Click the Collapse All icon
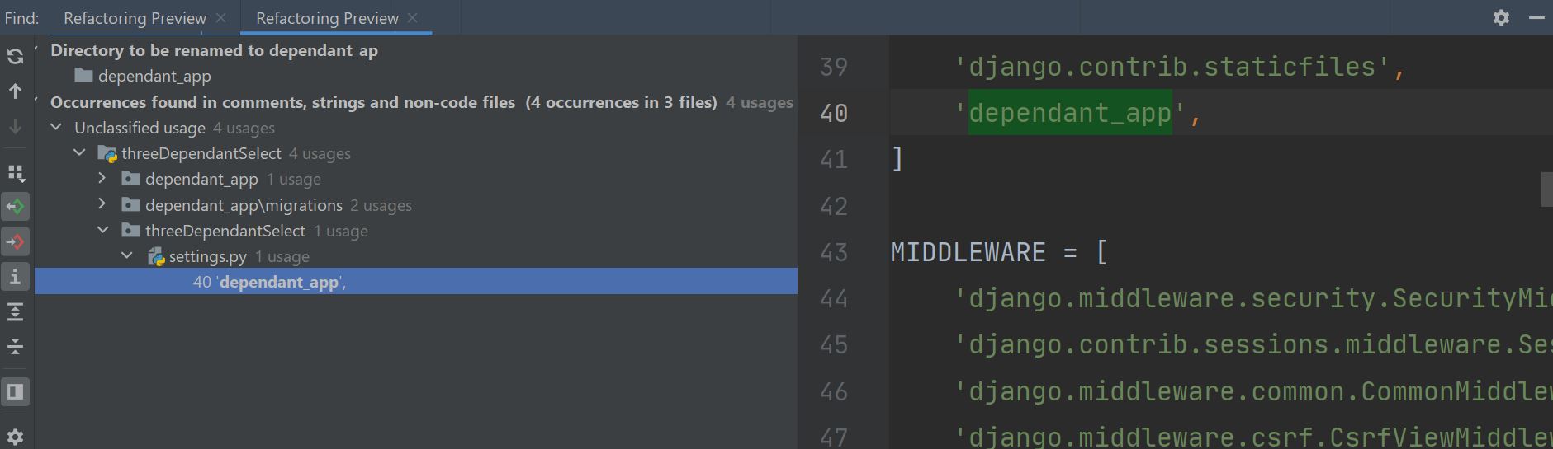Screen dimensions: 1553x449 15,347
